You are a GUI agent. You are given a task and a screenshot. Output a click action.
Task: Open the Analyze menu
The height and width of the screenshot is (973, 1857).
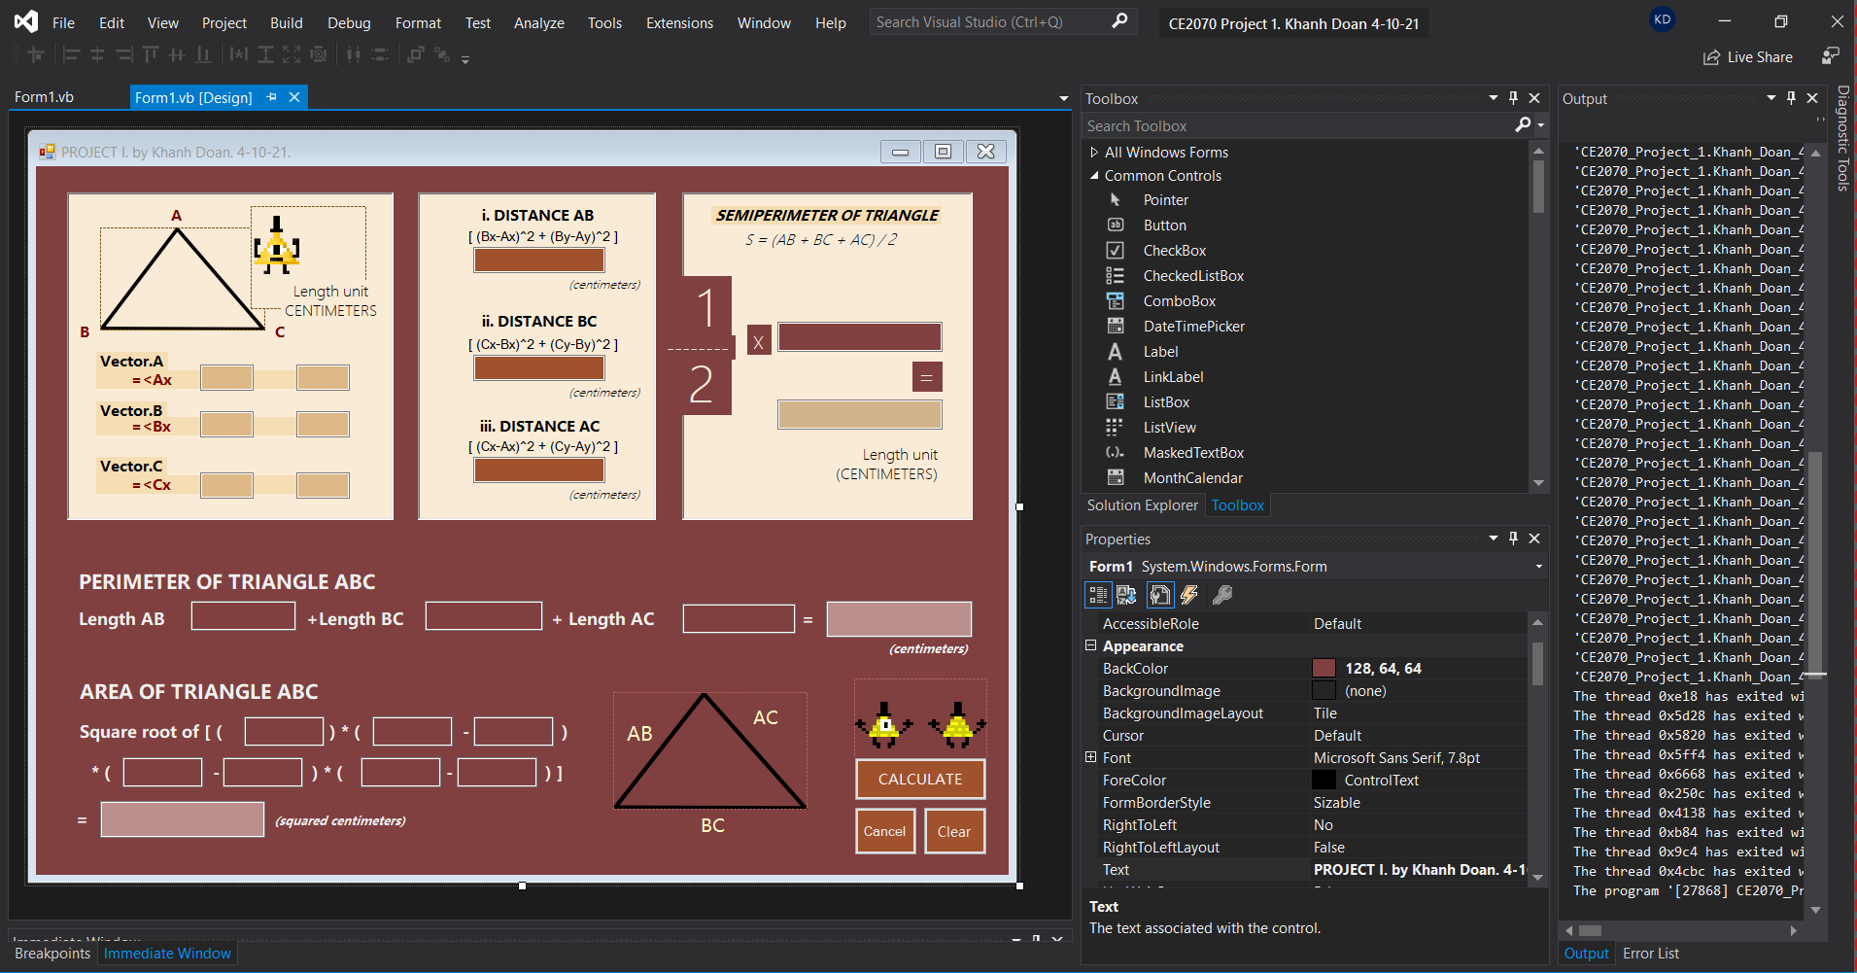tap(539, 22)
